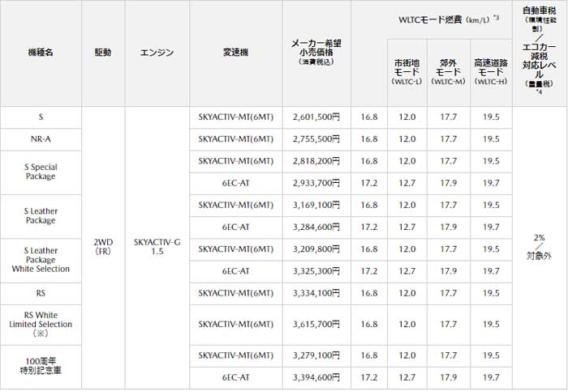Click the price 3,209,800円
This screenshot has width=568, height=391.
pos(316,249)
